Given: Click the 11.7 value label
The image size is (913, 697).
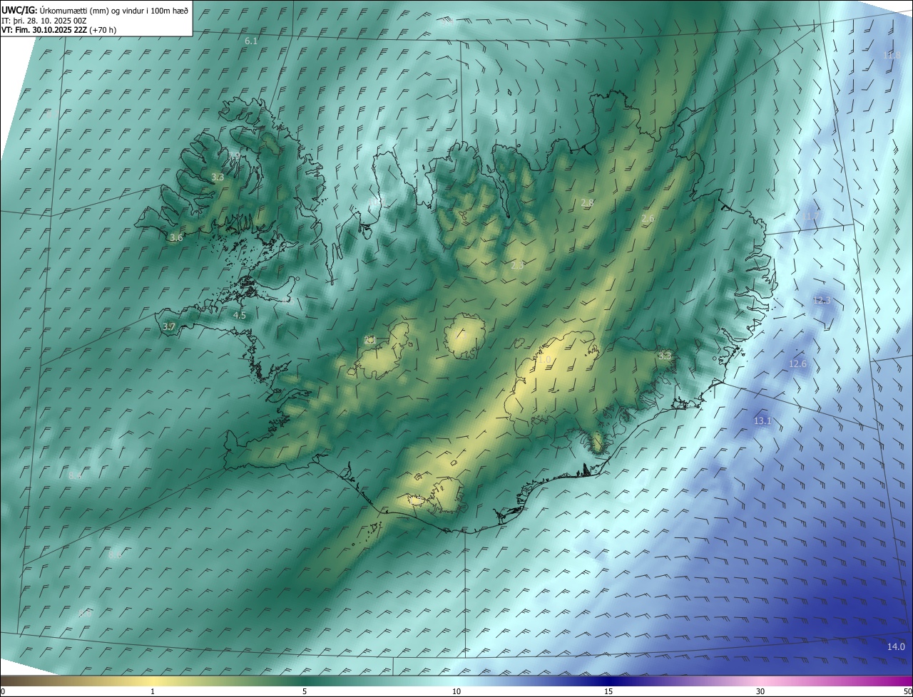Looking at the screenshot, I should click(812, 216).
